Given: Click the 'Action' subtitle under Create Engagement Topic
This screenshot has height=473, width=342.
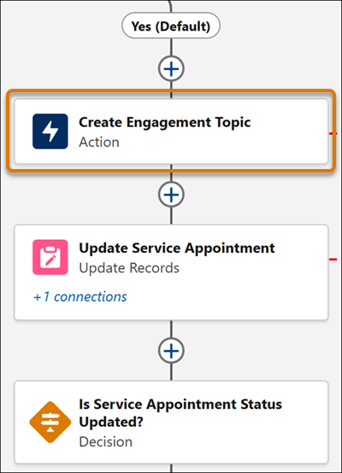Looking at the screenshot, I should point(99,142).
